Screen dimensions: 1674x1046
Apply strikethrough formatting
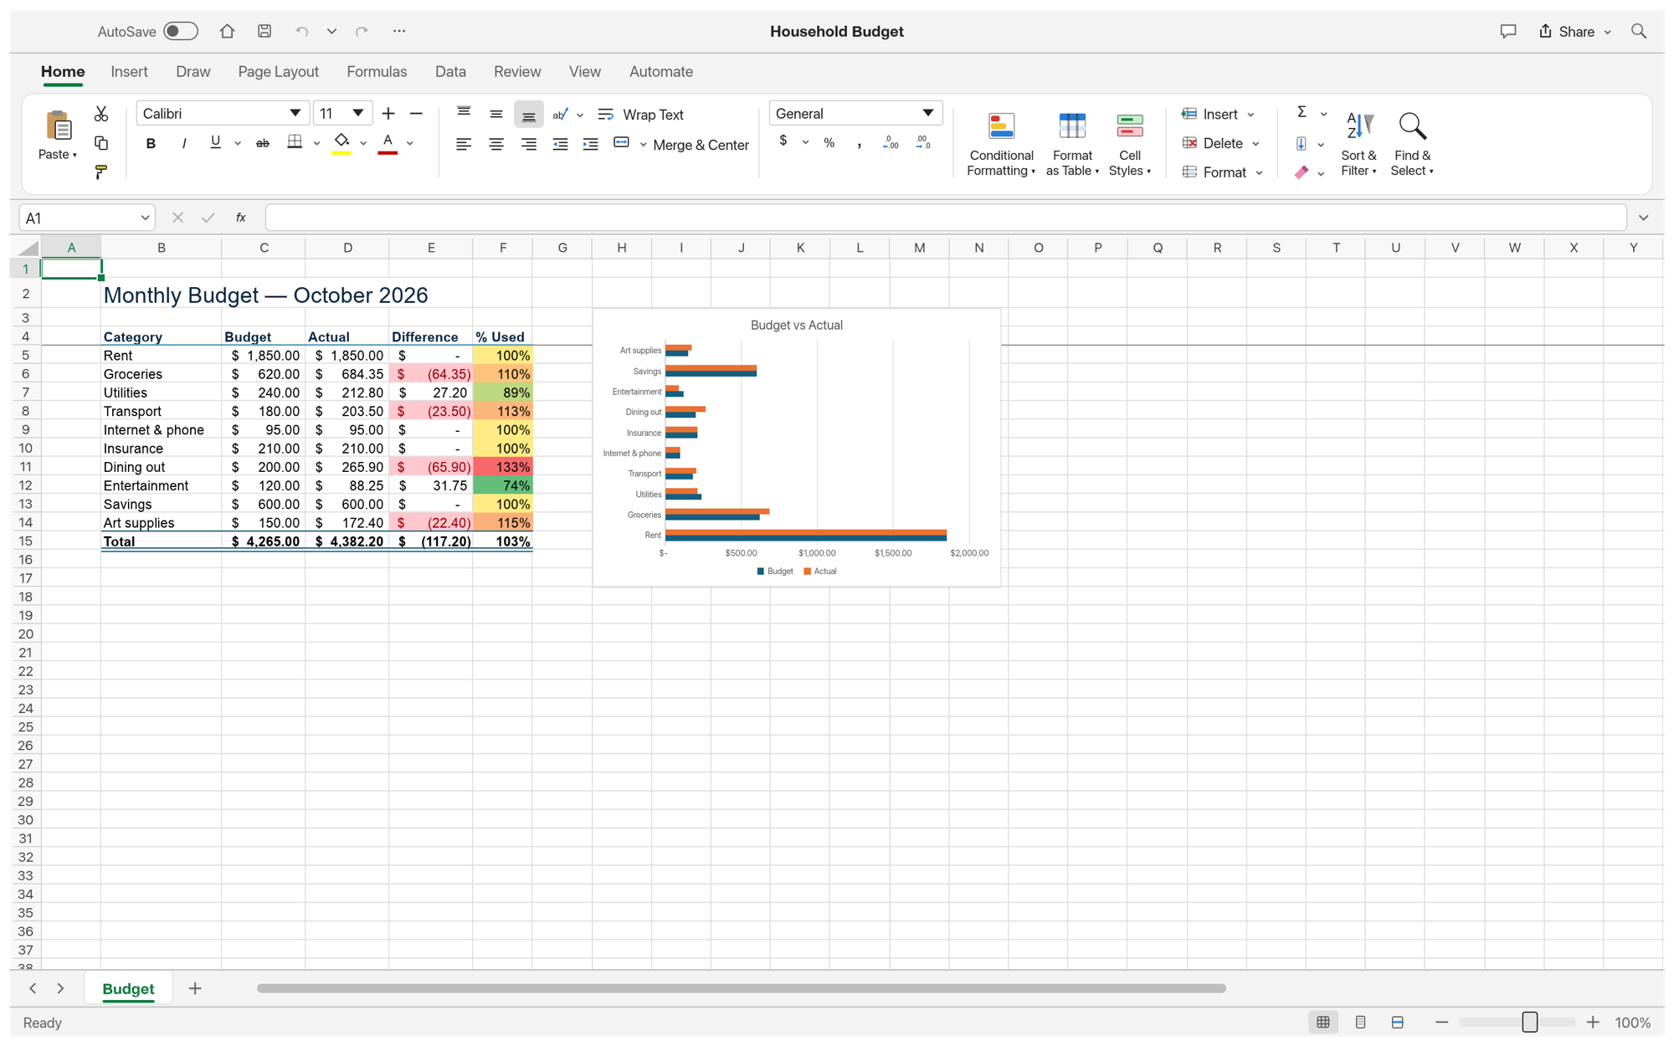click(x=263, y=143)
